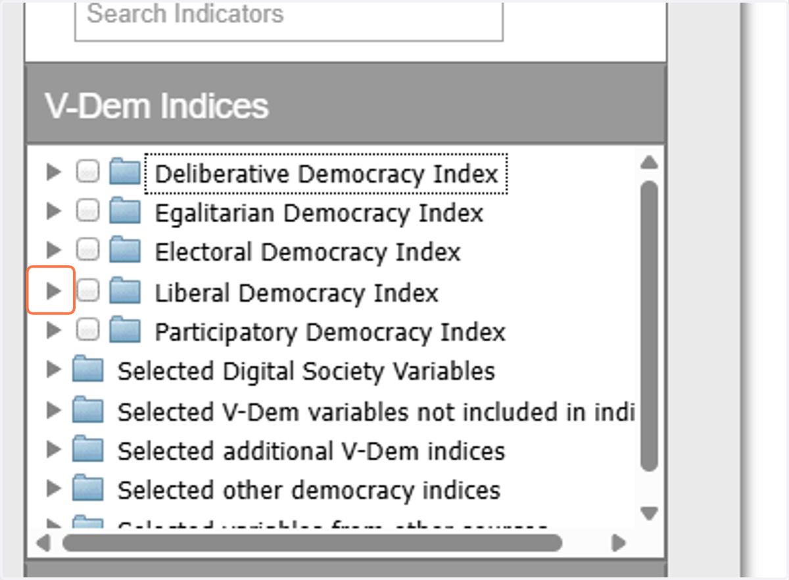The width and height of the screenshot is (789, 580).
Task: Click the Liberal Democracy Index folder icon
Action: click(125, 291)
